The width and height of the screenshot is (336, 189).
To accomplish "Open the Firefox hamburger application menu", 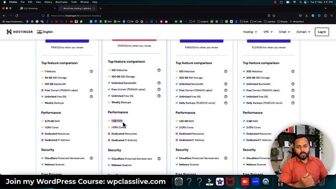I will [x=332, y=16].
